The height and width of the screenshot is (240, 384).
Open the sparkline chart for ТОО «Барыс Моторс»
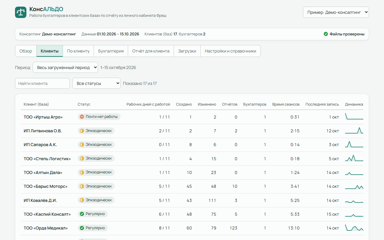click(354, 187)
